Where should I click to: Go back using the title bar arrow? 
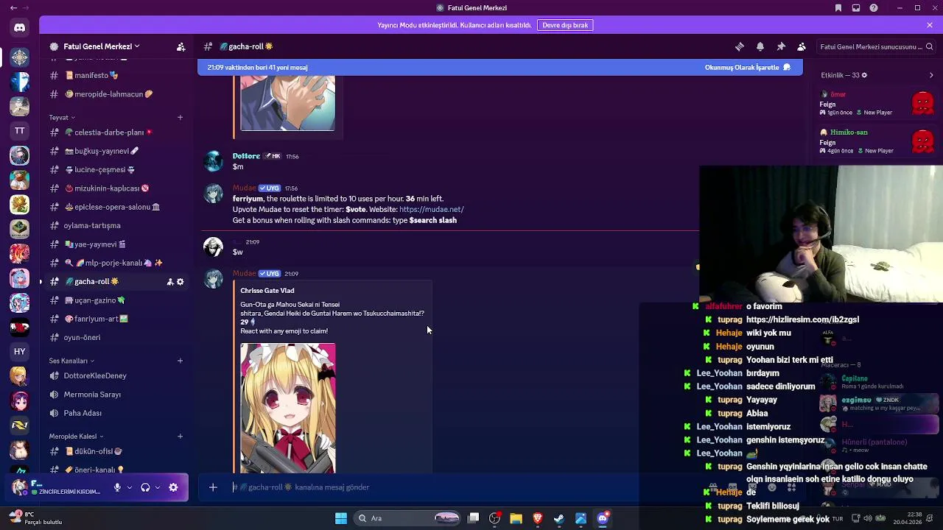[x=13, y=8]
